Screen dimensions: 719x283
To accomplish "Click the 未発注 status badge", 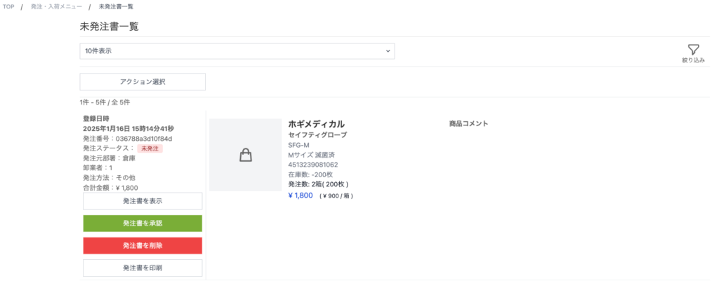I will point(150,149).
